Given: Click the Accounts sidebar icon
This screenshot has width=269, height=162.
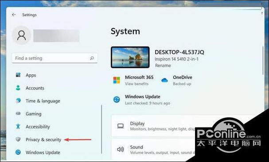Looking at the screenshot, I should coord(18,88).
